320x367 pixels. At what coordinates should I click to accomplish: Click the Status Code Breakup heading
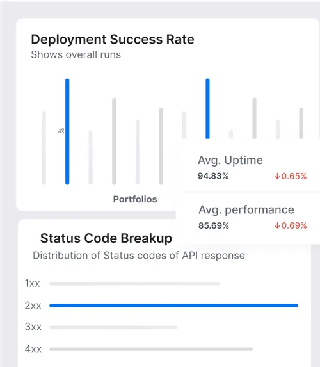(106, 238)
